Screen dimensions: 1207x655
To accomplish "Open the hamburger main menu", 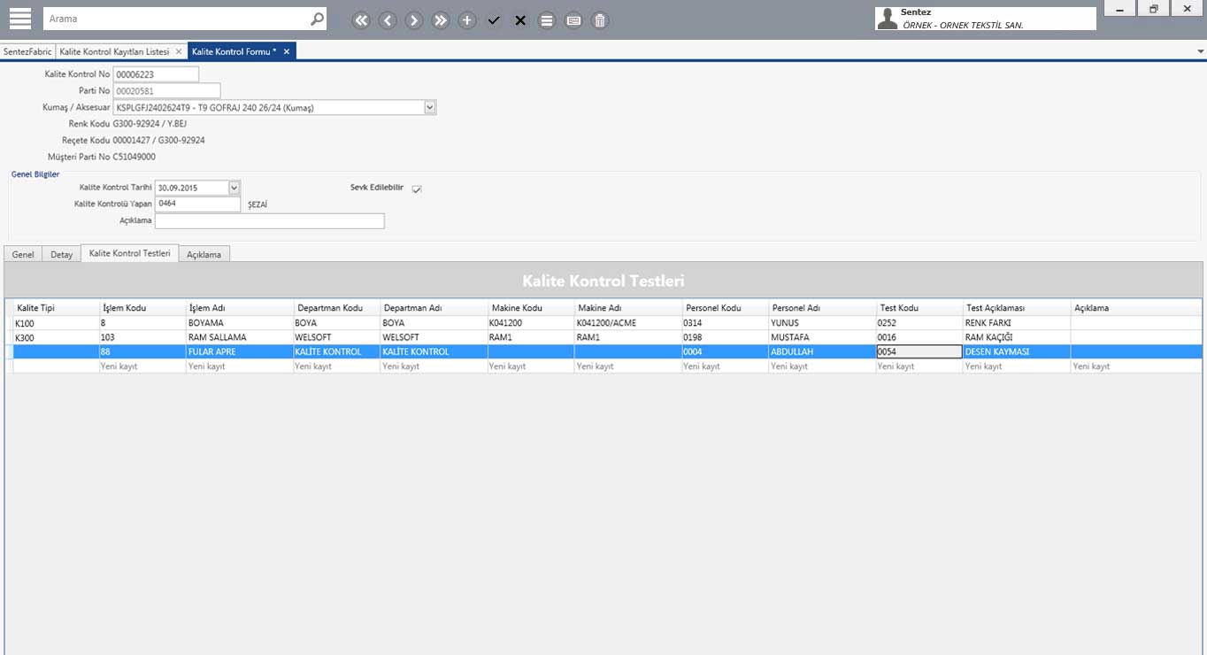I will [x=19, y=19].
